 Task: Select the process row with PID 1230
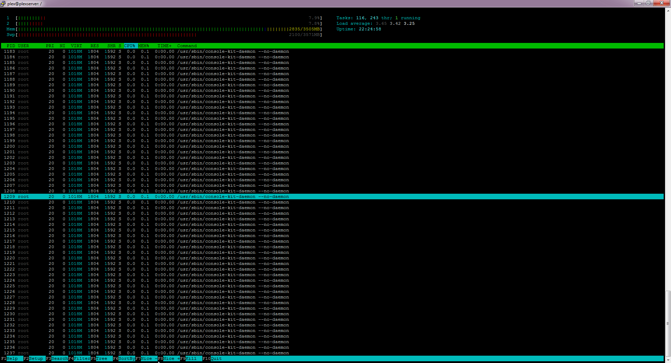coord(332,314)
